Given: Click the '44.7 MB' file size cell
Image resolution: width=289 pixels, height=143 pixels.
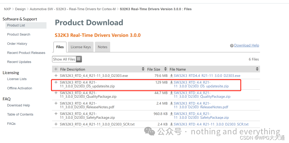Looking at the screenshot, I should [x=161, y=93].
